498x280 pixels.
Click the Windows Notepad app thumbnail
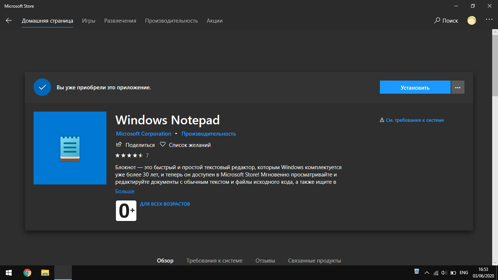click(70, 148)
